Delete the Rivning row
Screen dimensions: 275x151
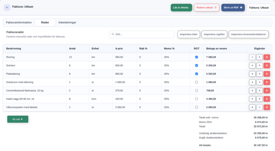(x=267, y=57)
